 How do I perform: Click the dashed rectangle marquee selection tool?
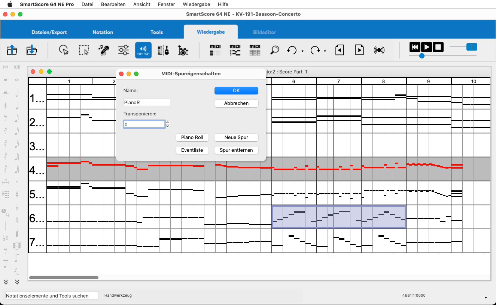84,50
